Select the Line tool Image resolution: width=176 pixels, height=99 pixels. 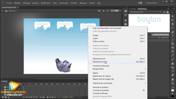(173, 40)
